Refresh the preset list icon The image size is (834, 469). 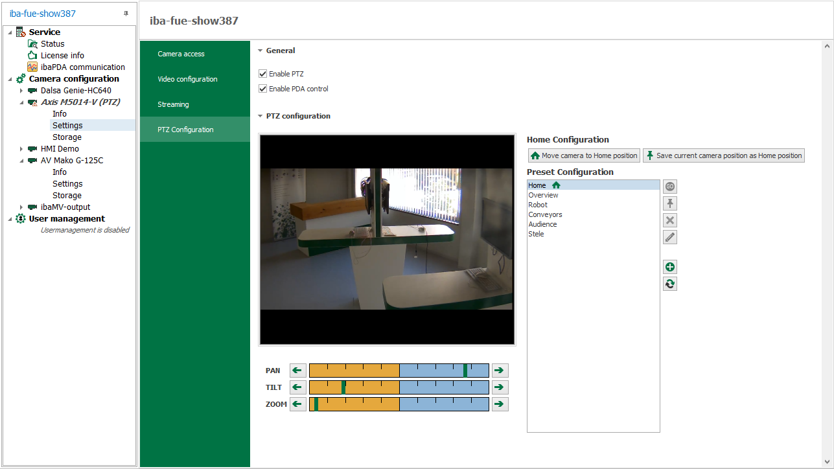coord(670,284)
